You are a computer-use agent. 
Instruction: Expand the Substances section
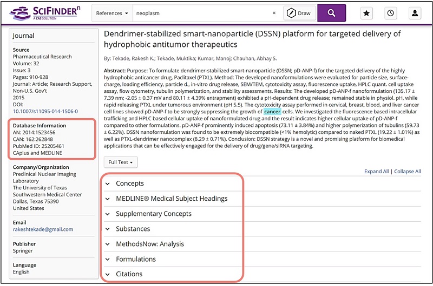click(133, 229)
